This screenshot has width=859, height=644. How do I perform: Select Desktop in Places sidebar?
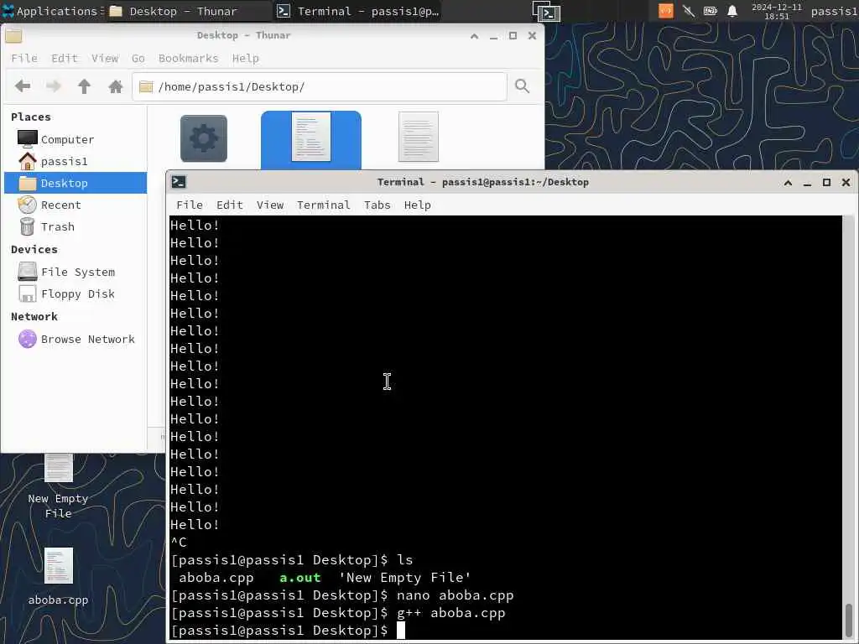[75, 183]
